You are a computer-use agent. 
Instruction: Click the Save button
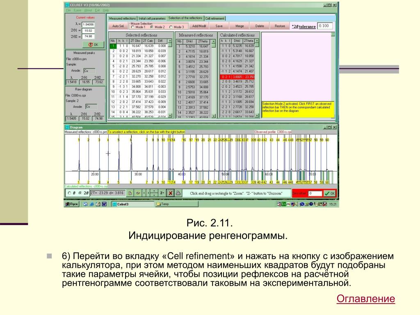(219, 26)
